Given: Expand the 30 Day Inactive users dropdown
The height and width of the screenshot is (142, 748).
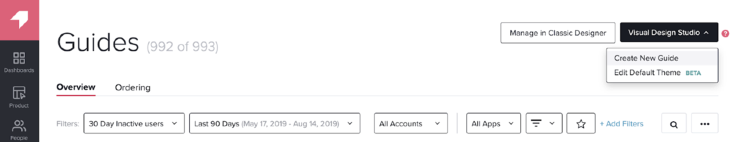Looking at the screenshot, I should [x=134, y=124].
